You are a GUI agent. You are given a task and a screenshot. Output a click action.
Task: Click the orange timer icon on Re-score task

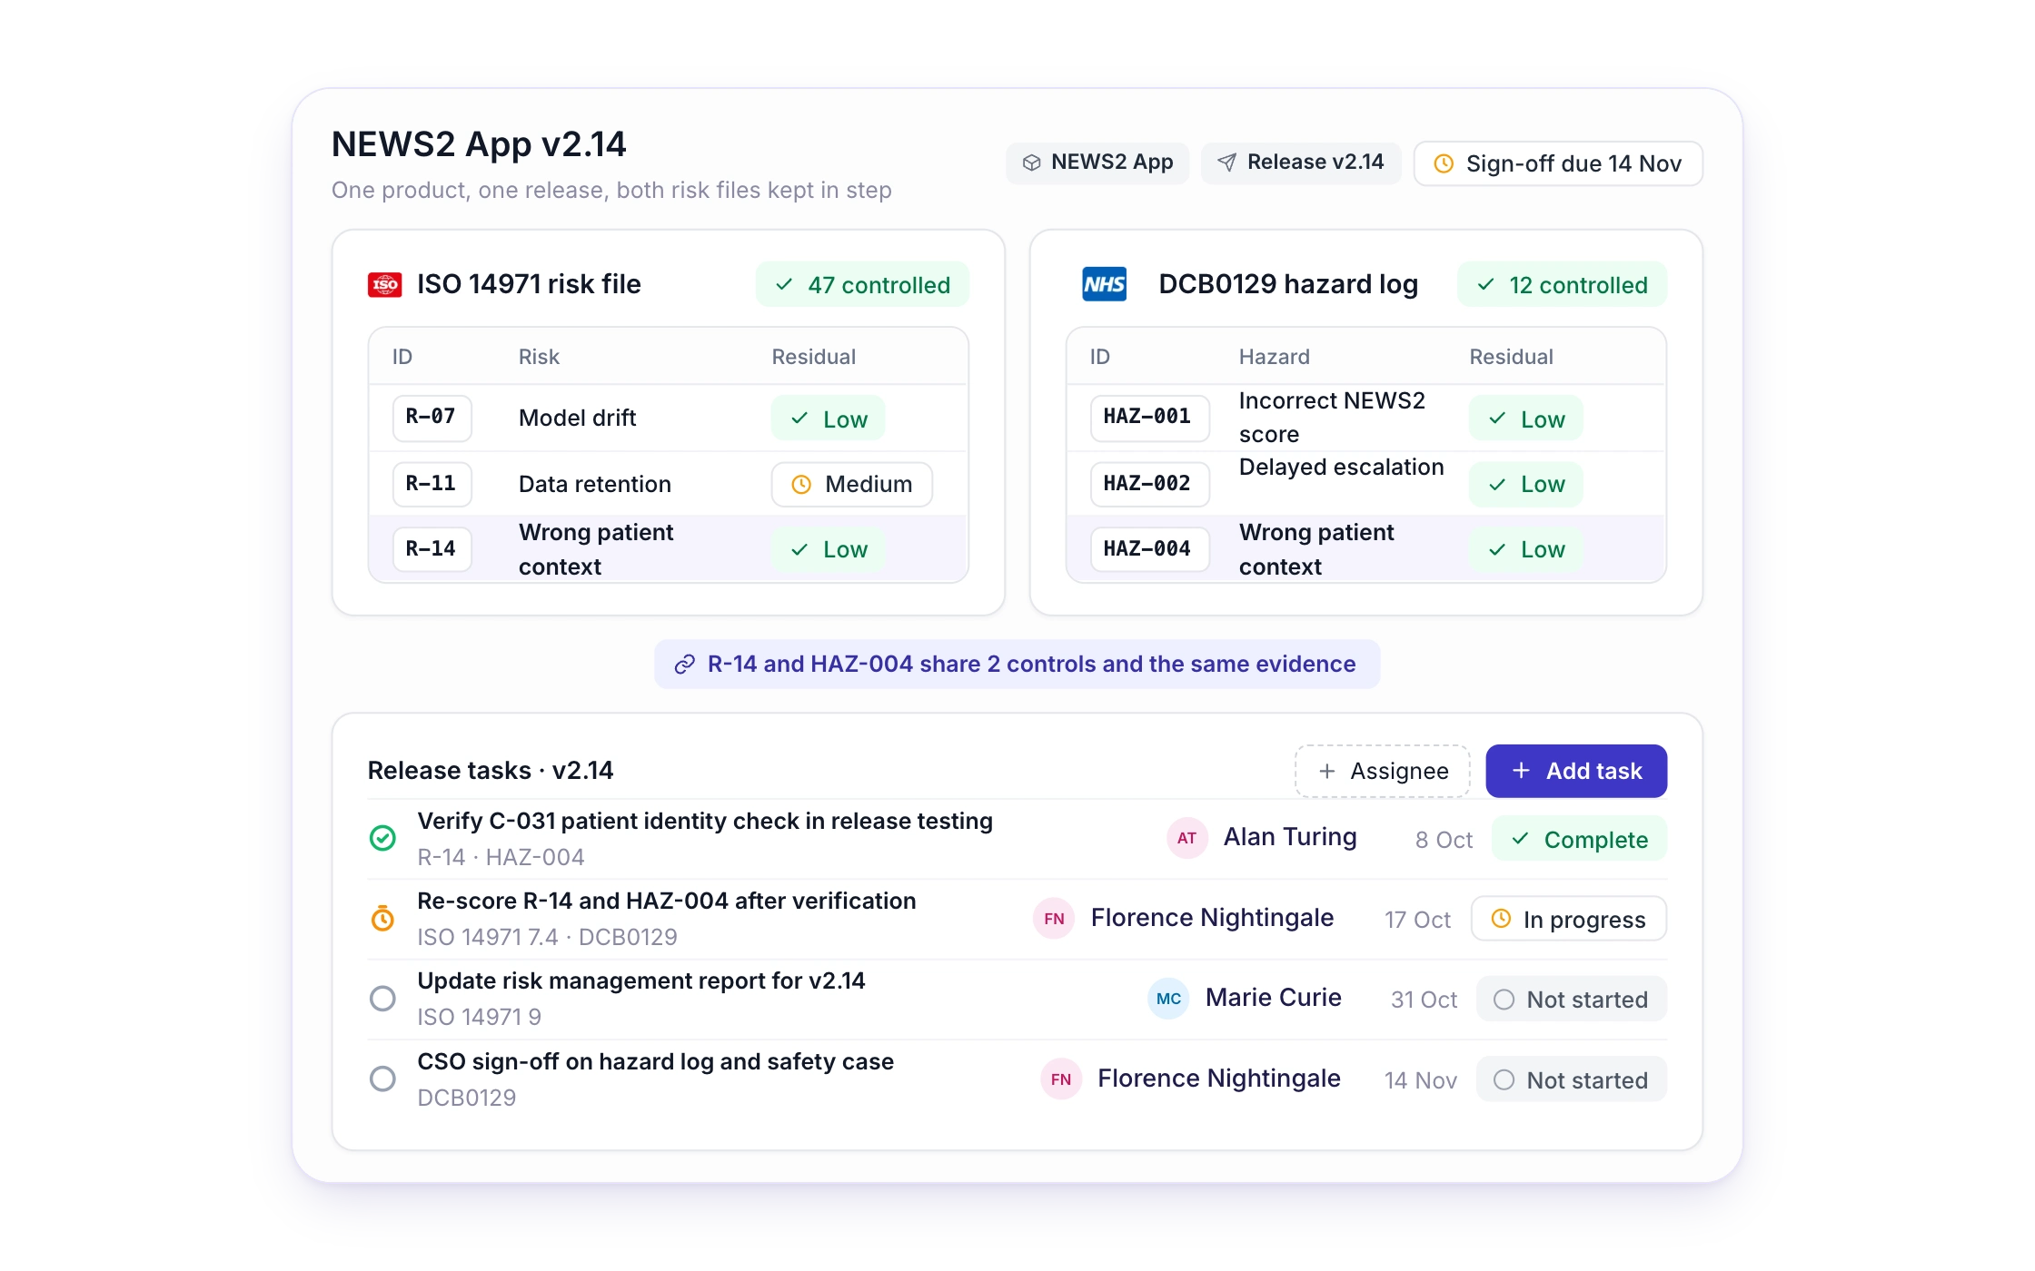pos(382,919)
